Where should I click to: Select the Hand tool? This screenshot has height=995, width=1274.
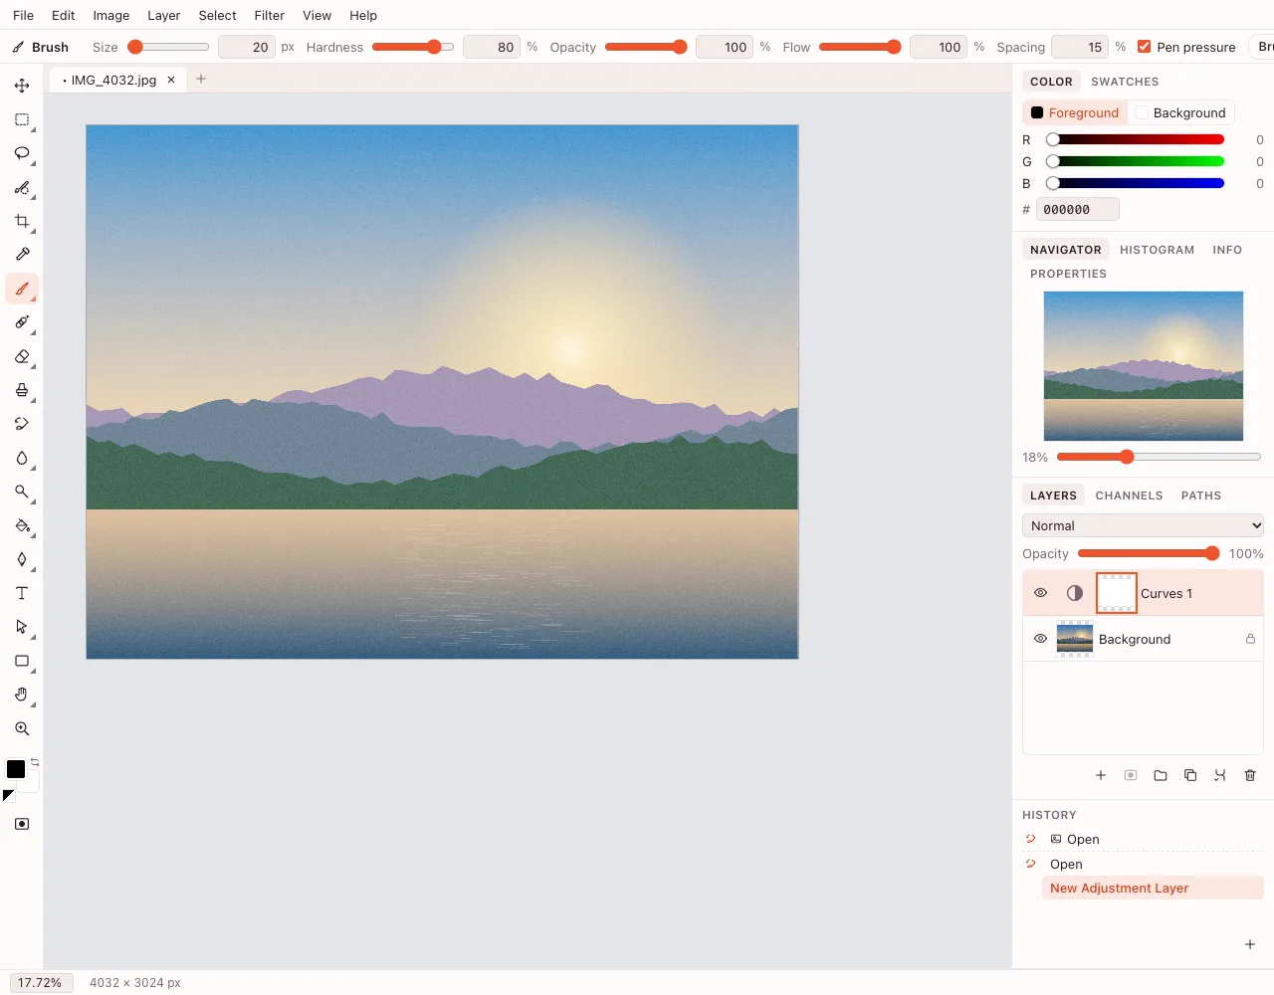(22, 695)
